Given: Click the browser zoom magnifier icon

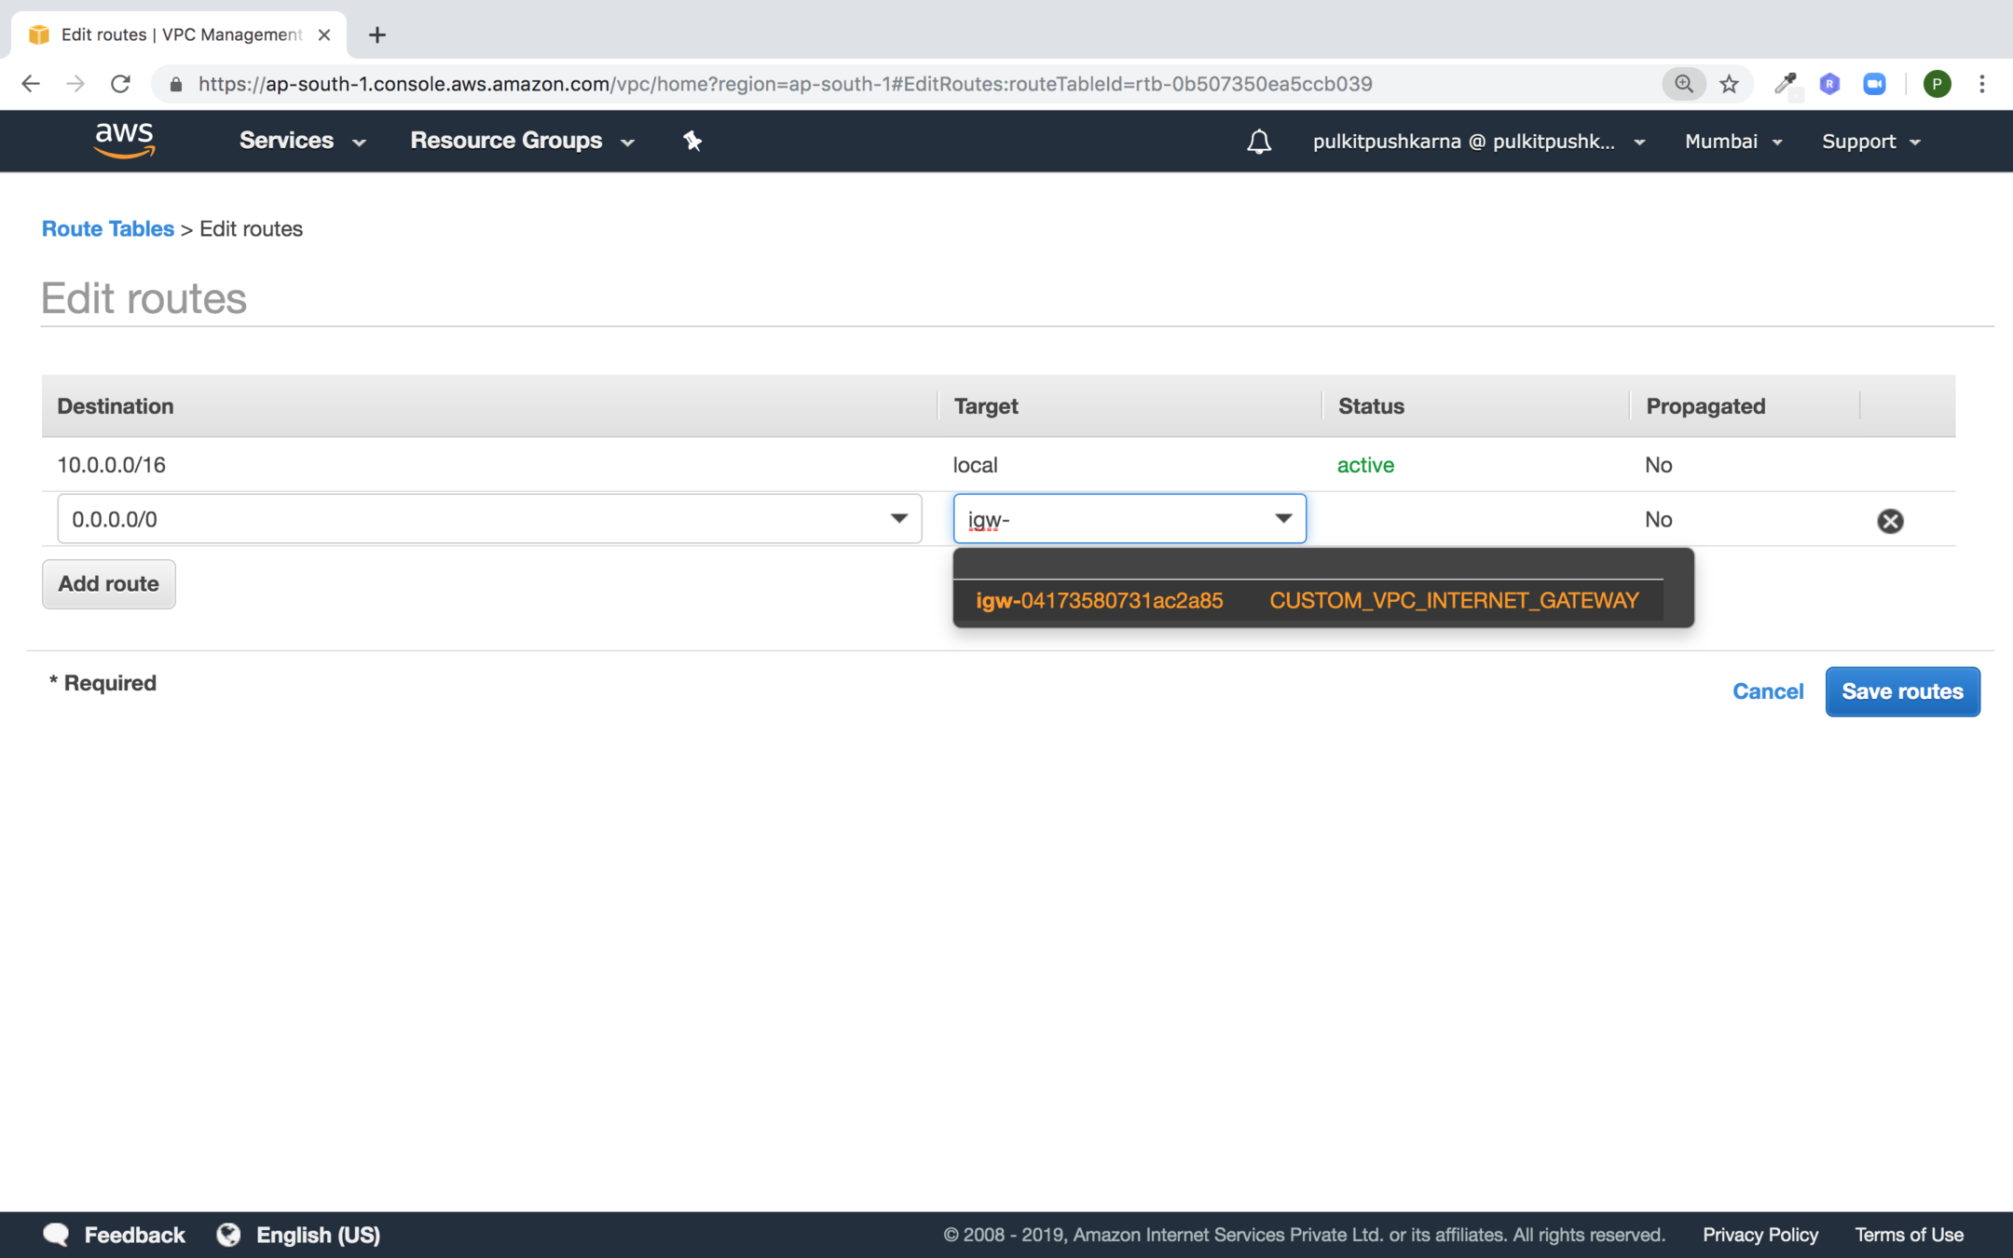Looking at the screenshot, I should click(1683, 84).
